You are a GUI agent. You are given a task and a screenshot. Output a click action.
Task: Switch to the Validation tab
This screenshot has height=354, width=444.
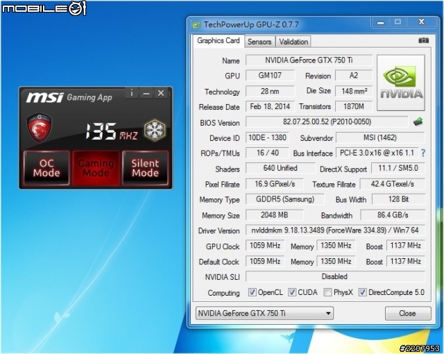click(293, 42)
